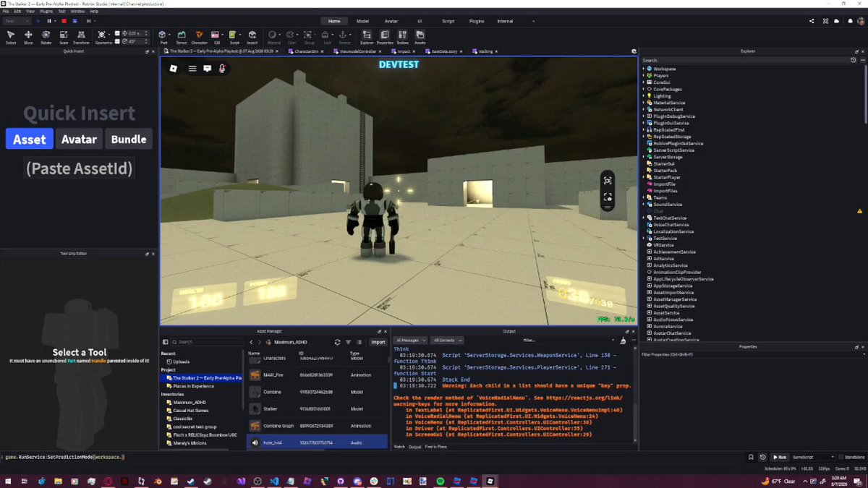Image resolution: width=868 pixels, height=488 pixels.
Task: Choose the Select tool in the toolbar
Action: coord(11,37)
